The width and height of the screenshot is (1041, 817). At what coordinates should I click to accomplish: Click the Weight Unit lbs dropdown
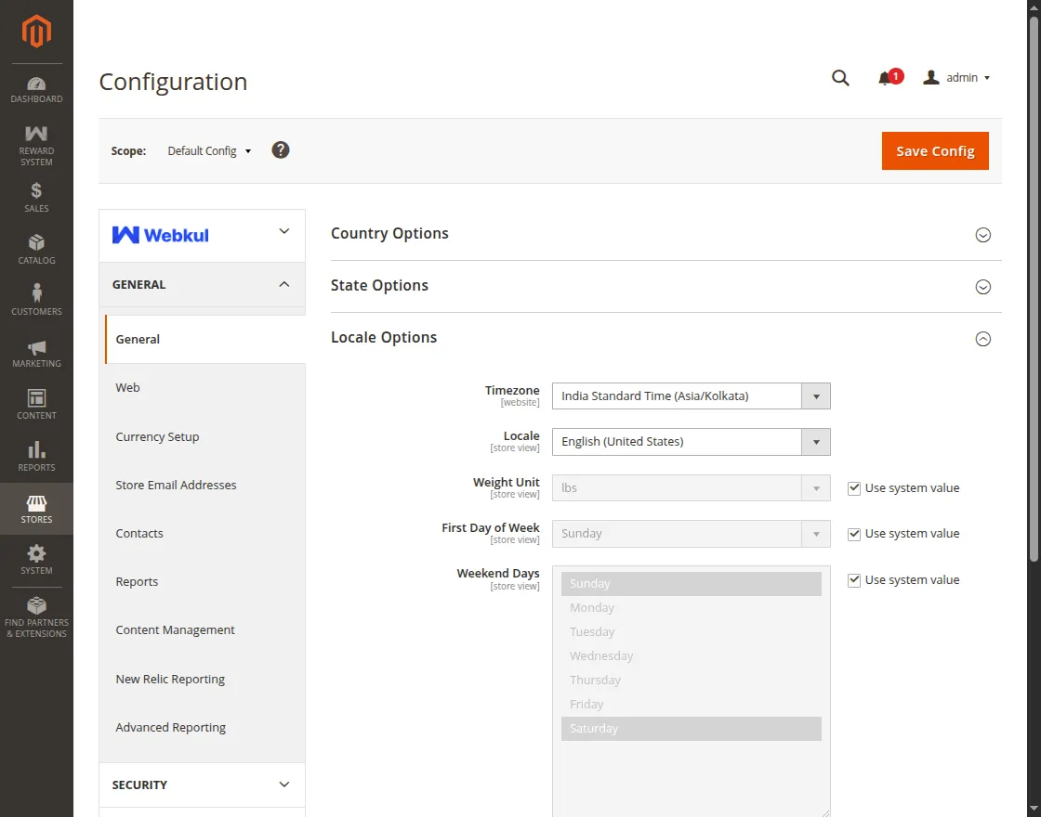coord(692,488)
